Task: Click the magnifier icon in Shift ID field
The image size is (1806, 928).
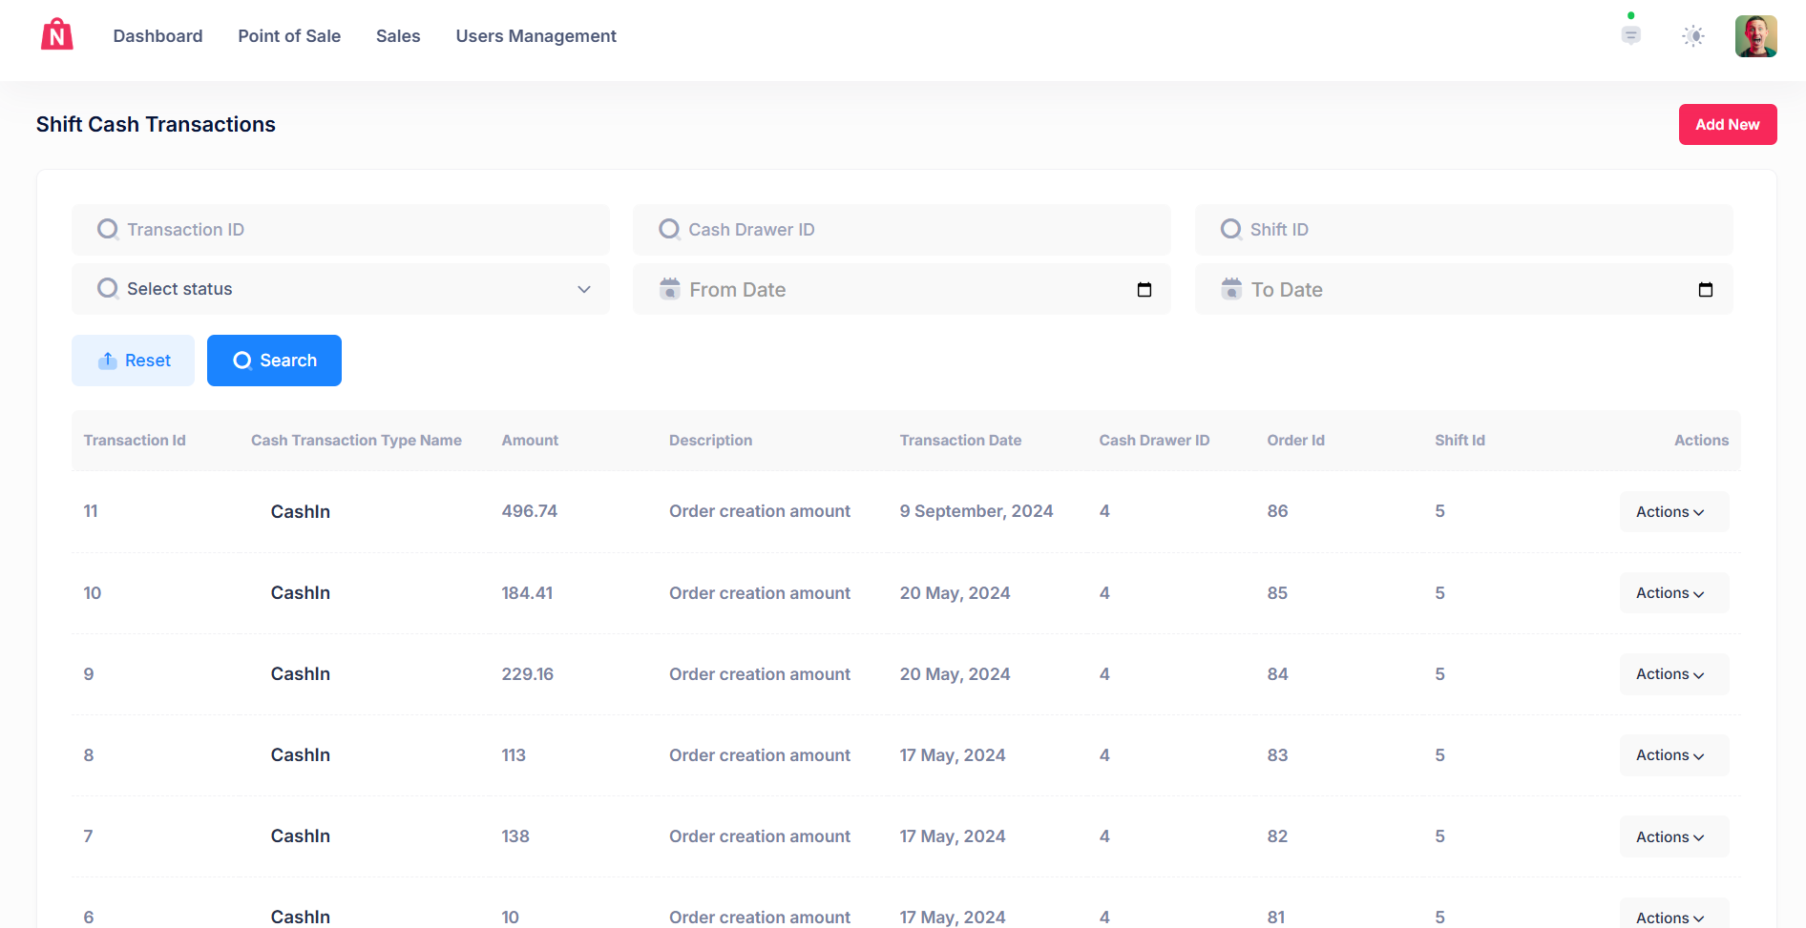Action: click(1231, 229)
